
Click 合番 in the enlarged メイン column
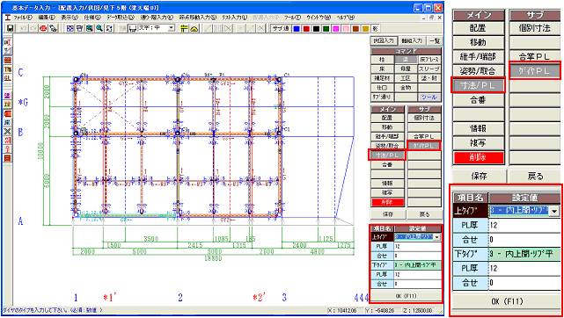479,100
